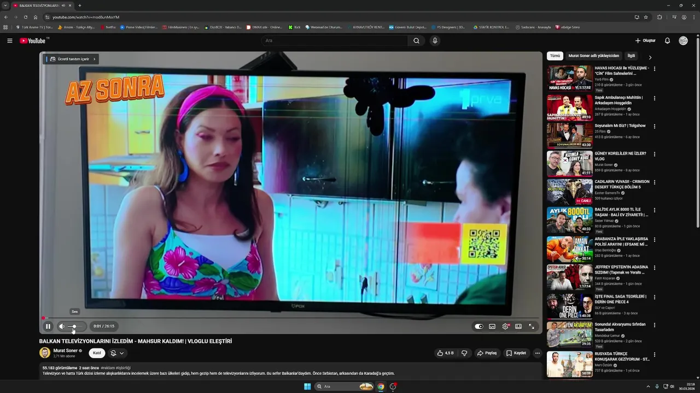Toggle subtitles with the captions icon
Image resolution: width=700 pixels, height=393 pixels.
pyautogui.click(x=492, y=326)
